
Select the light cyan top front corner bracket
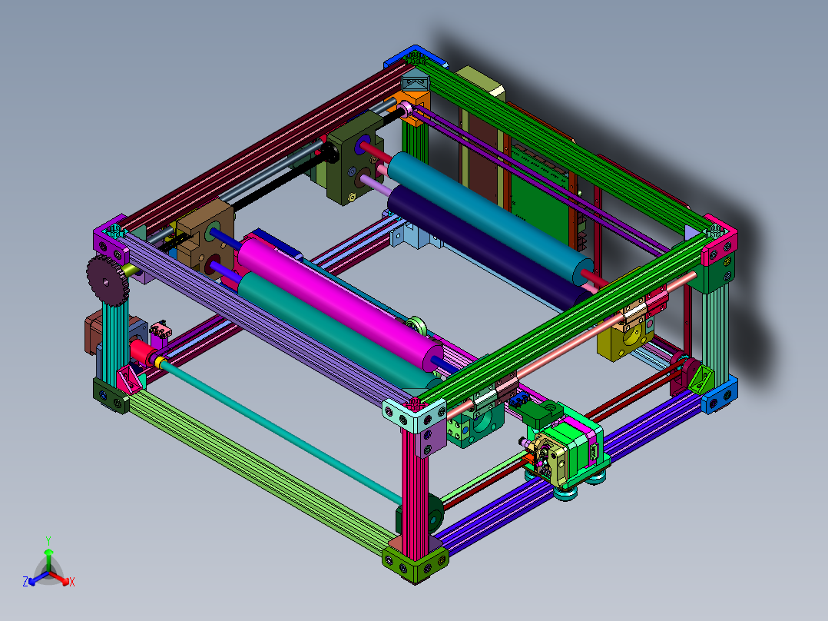click(x=415, y=415)
